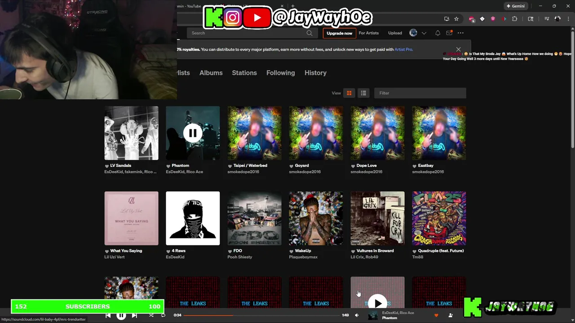Unlike the LV Sandals track
575x323 pixels.
pos(107,166)
